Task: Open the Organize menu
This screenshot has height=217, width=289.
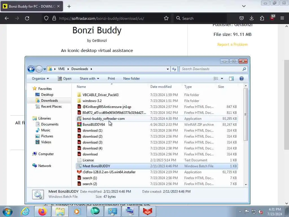Action: pyautogui.click(x=40, y=79)
